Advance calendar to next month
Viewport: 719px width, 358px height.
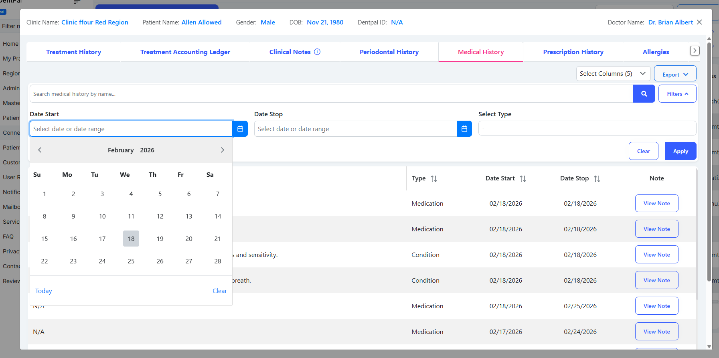222,150
